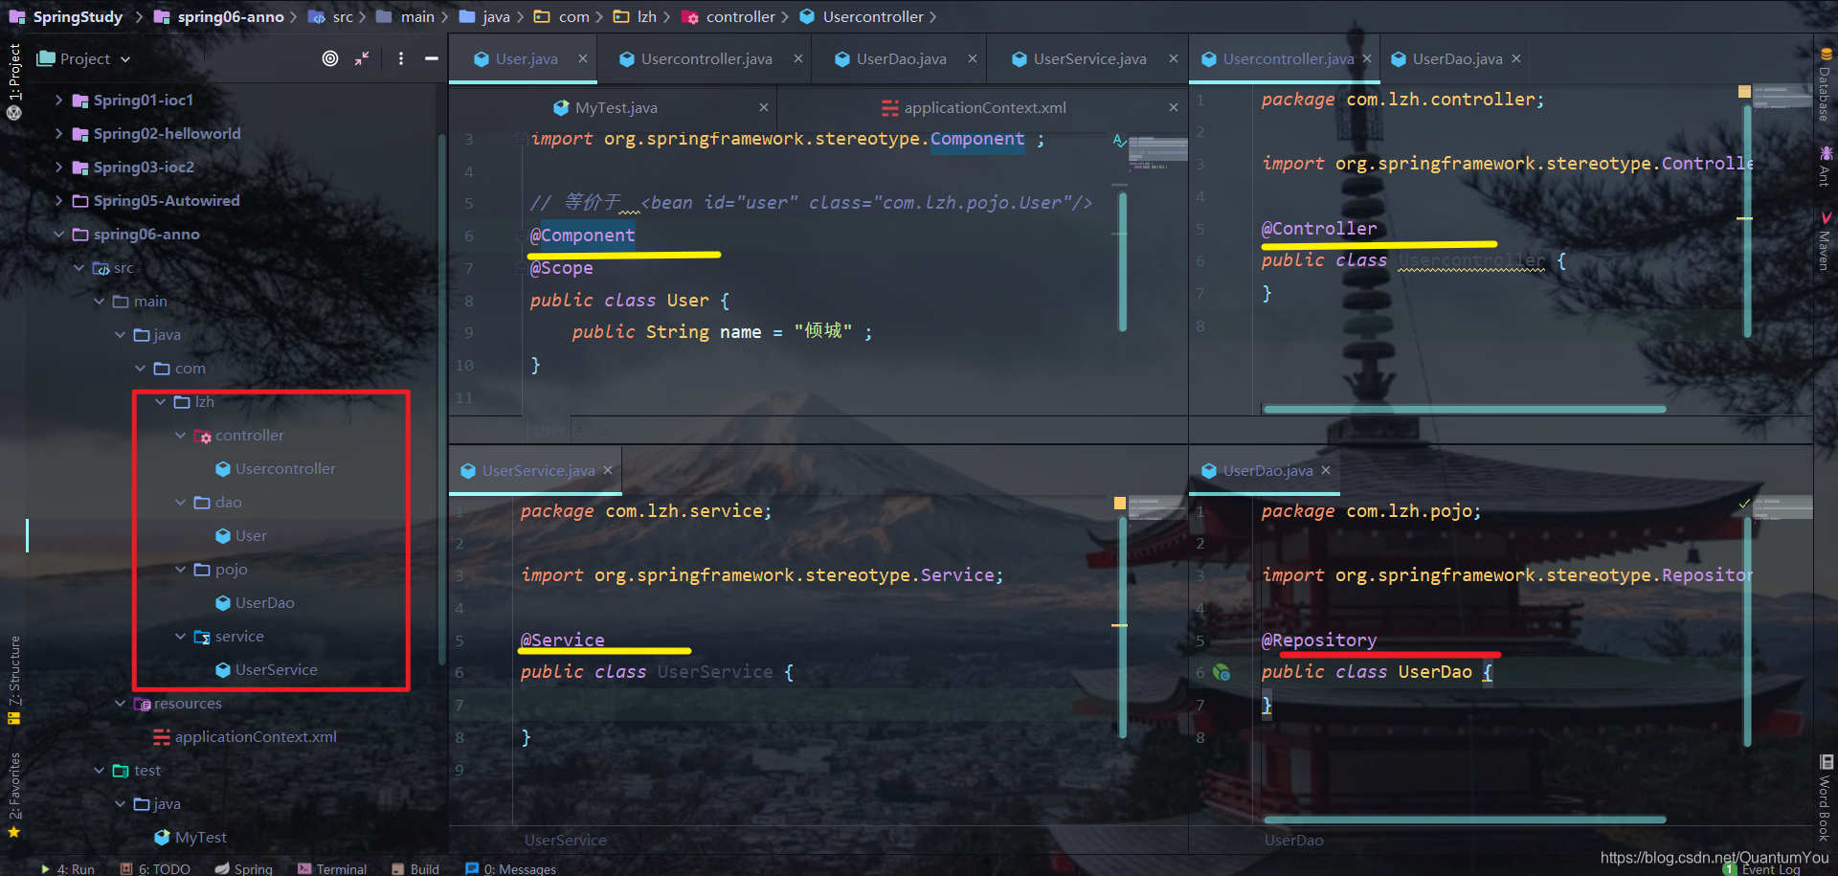Open the Word Book side panel

(x=1826, y=797)
